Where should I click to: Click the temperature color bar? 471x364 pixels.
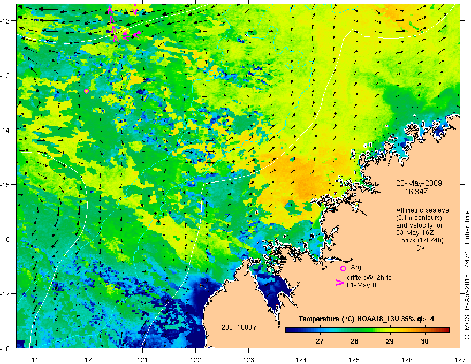(x=367, y=330)
